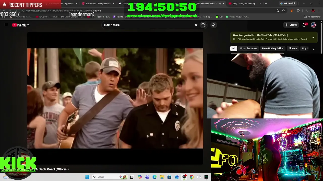Click the magnifier search button

tap(203, 25)
